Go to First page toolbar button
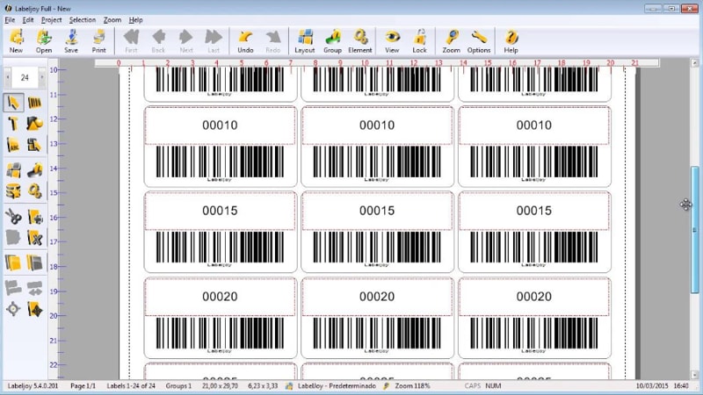 click(x=131, y=41)
